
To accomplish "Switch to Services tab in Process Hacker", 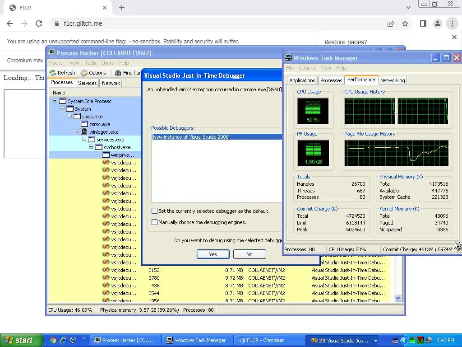I will (87, 83).
